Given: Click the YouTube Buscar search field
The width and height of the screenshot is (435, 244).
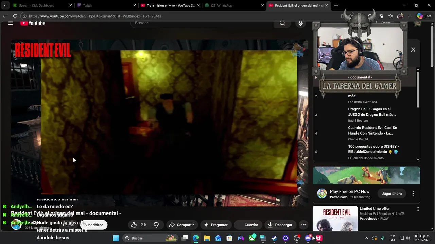Looking at the screenshot, I should (202, 23).
